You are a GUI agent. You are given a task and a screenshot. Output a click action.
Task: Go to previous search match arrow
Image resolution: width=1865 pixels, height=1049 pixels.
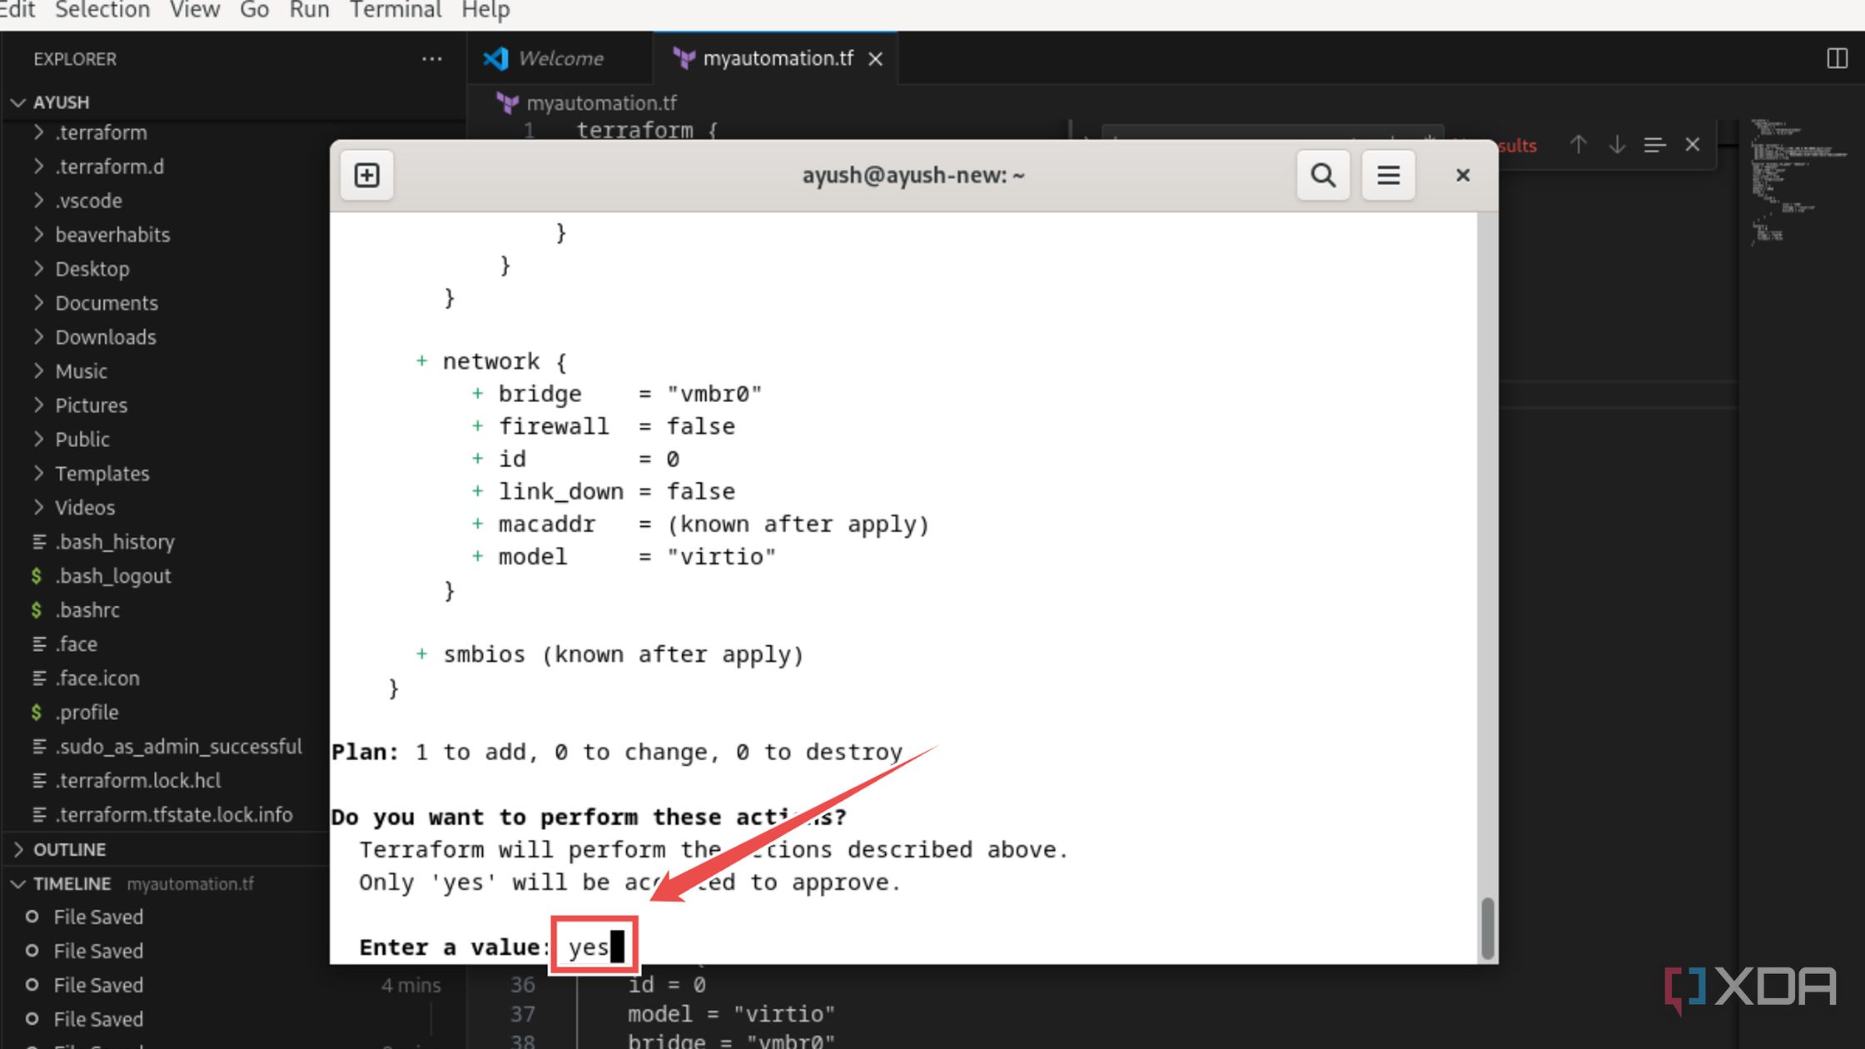coord(1578,145)
